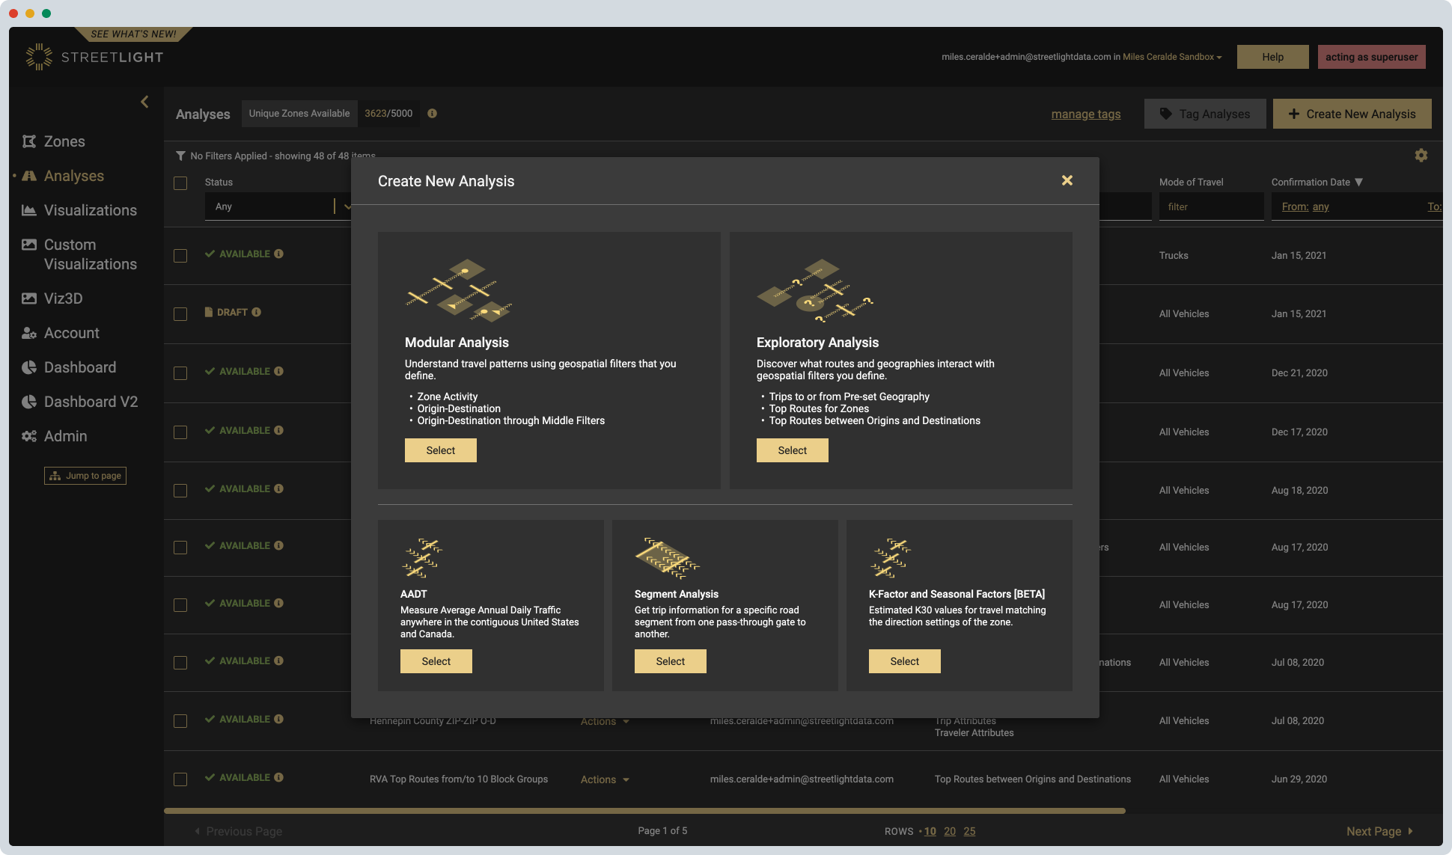Click the Tag Analyses button

coord(1205,114)
